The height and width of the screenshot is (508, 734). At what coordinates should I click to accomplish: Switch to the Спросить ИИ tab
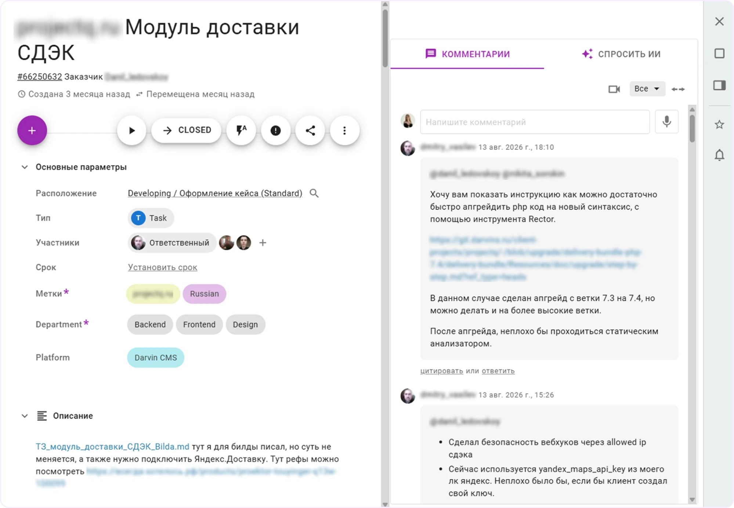(x=621, y=54)
